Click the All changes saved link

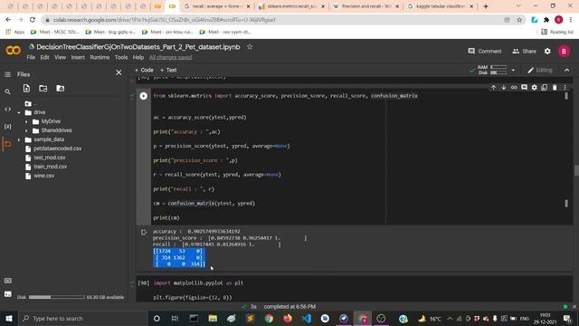click(x=171, y=58)
